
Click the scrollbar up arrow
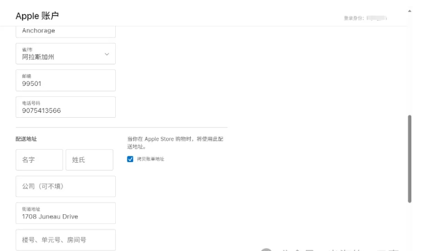coord(410,11)
